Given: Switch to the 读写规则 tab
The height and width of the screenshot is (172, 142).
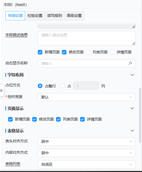Looking at the screenshot, I should pos(55,16).
